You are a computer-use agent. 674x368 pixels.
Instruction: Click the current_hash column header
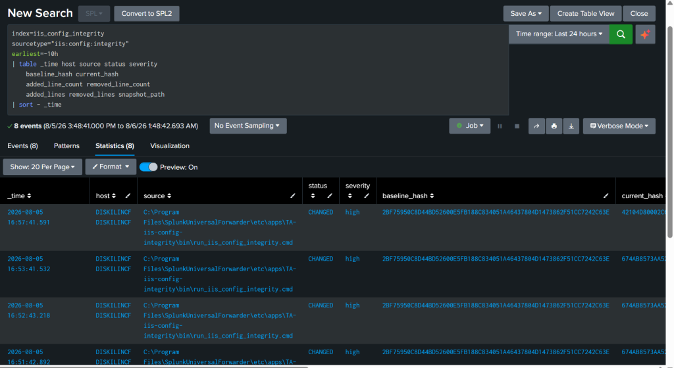[x=642, y=196]
